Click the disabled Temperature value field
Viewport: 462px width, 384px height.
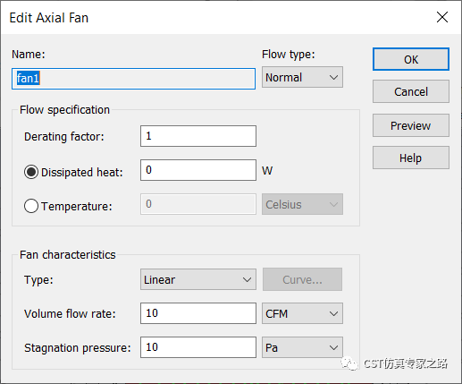tap(198, 204)
